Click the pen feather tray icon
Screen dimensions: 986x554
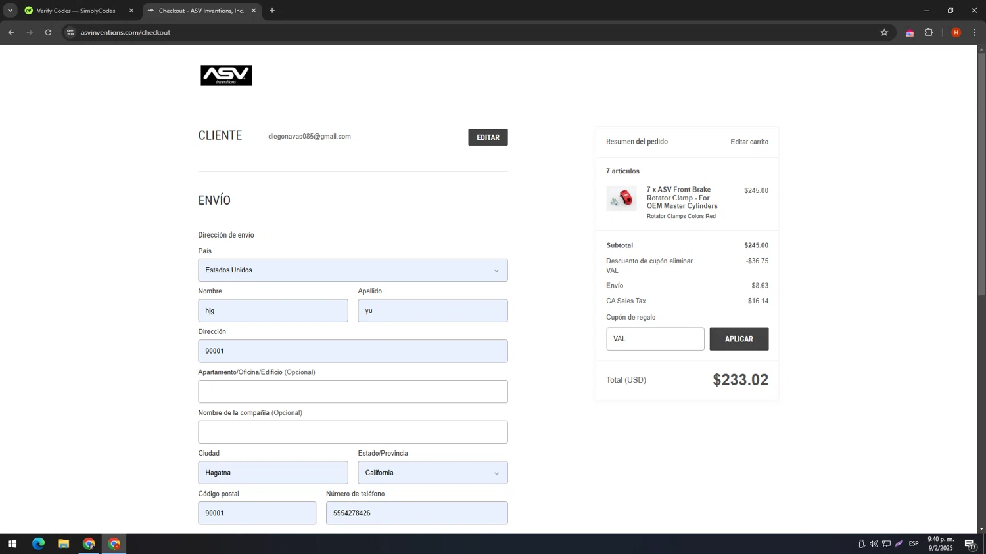[899, 543]
